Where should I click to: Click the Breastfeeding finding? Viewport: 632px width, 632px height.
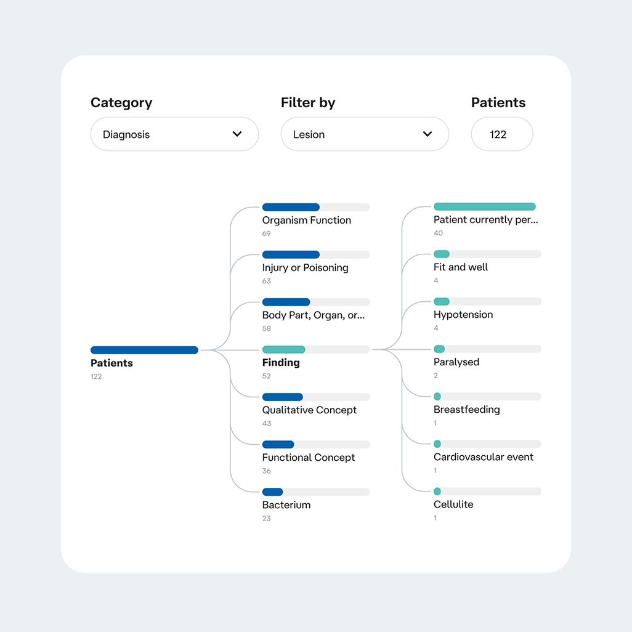(466, 409)
